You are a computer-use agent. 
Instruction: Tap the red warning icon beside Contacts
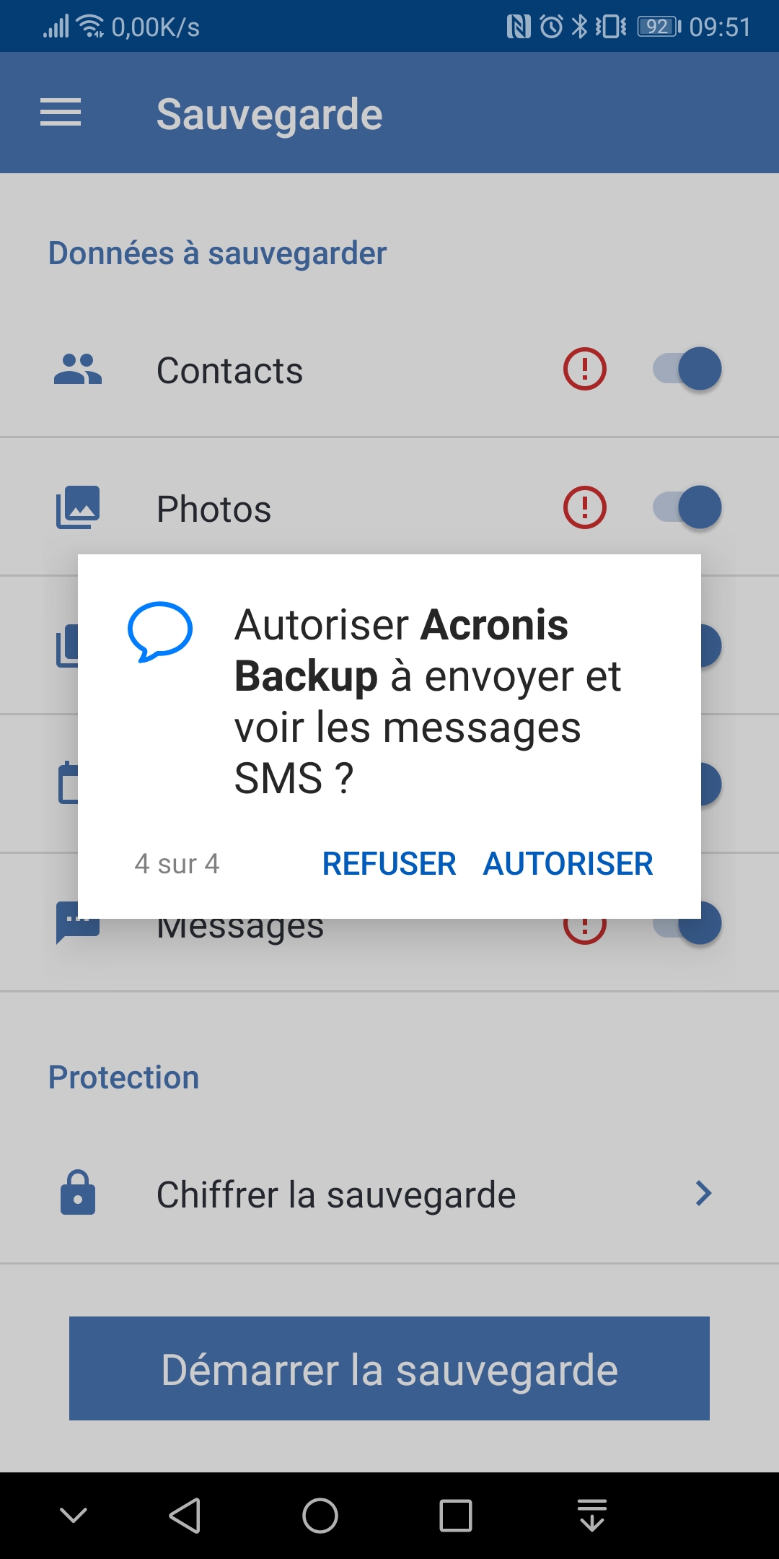point(584,369)
